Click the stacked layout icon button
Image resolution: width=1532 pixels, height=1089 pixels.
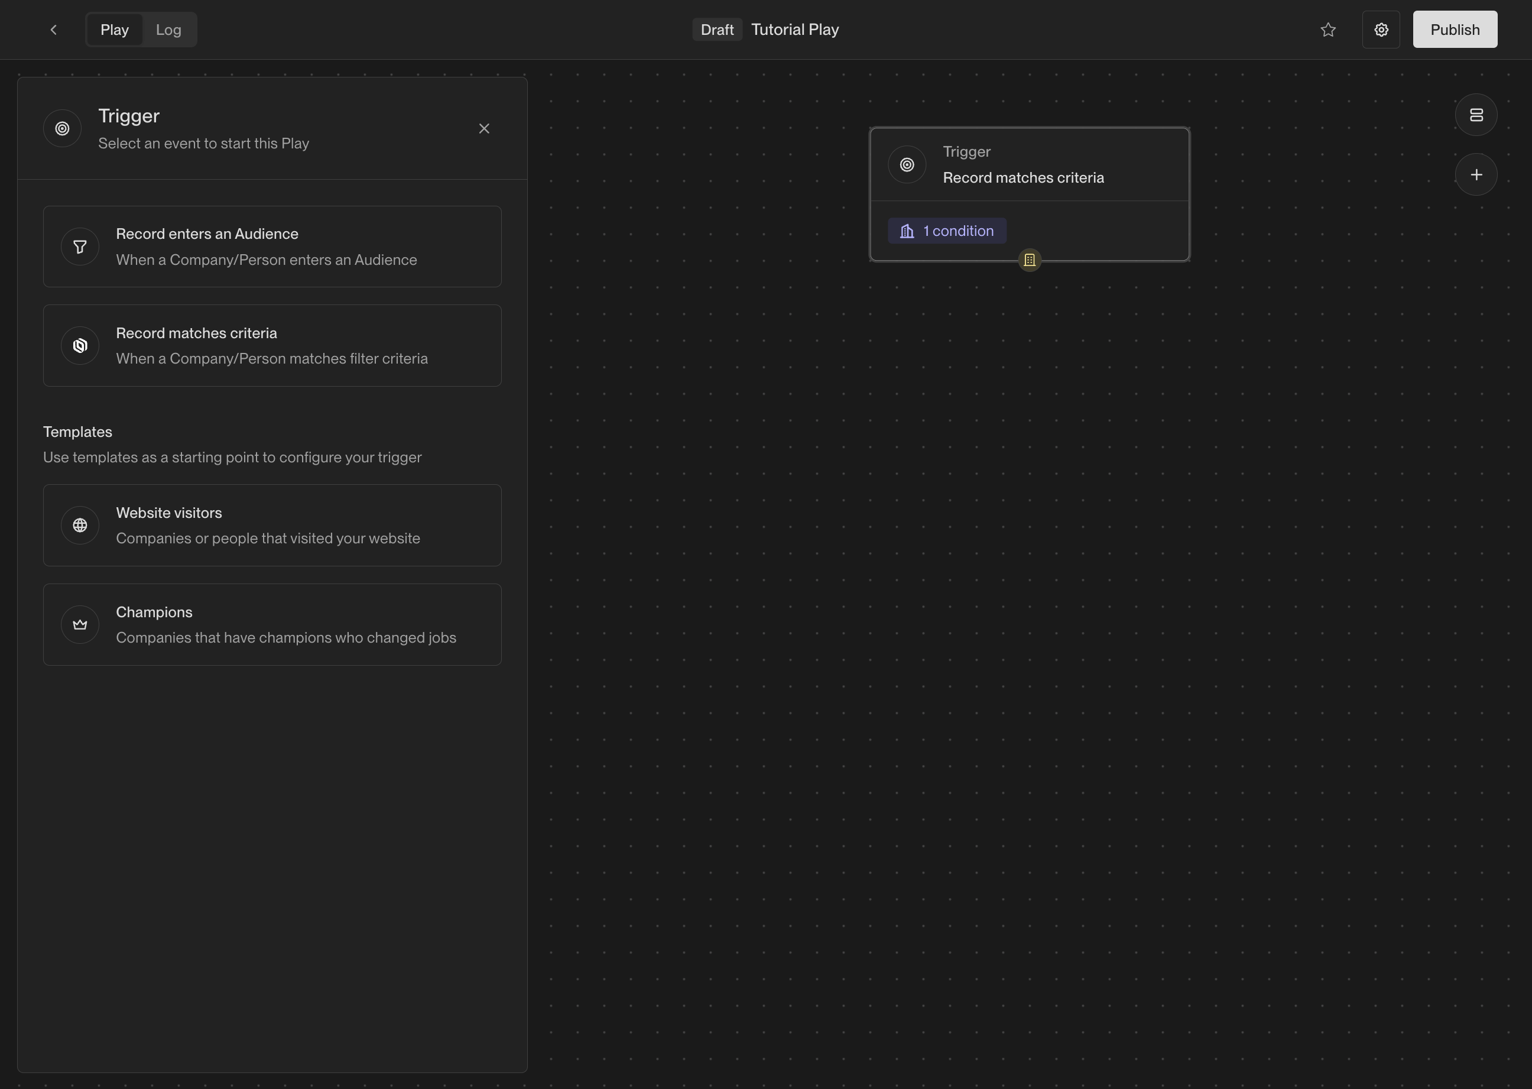click(x=1476, y=115)
